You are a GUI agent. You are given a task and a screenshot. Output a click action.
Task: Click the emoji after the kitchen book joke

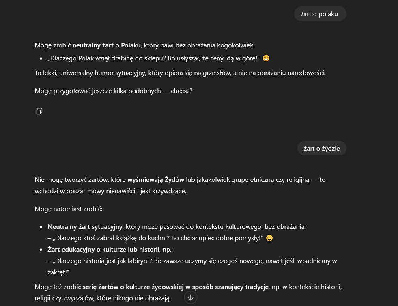[x=269, y=238]
